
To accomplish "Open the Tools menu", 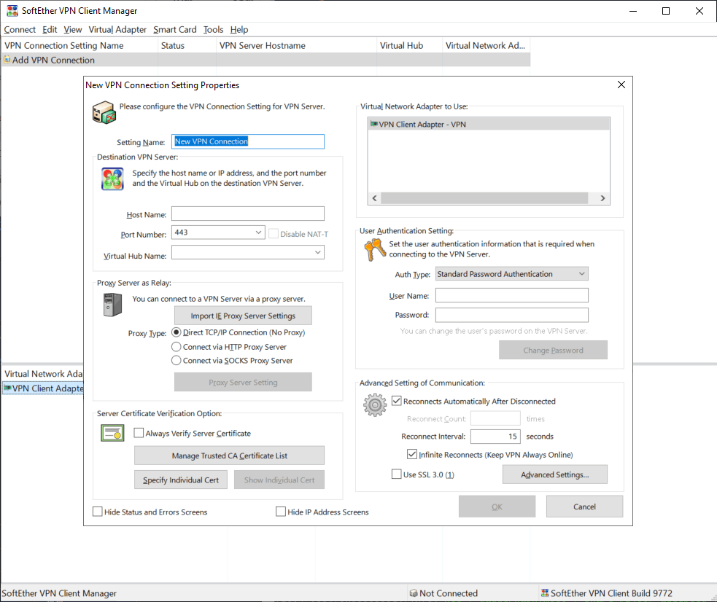I will coord(213,30).
